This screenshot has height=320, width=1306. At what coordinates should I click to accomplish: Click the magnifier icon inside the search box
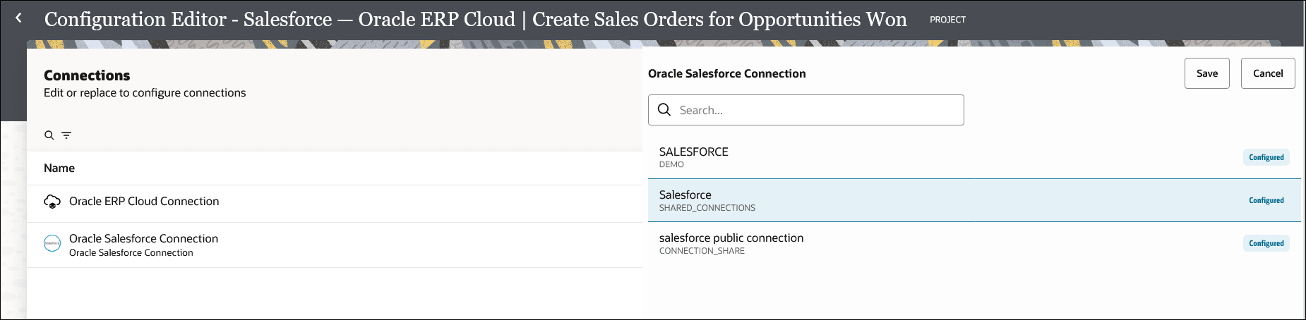point(664,110)
